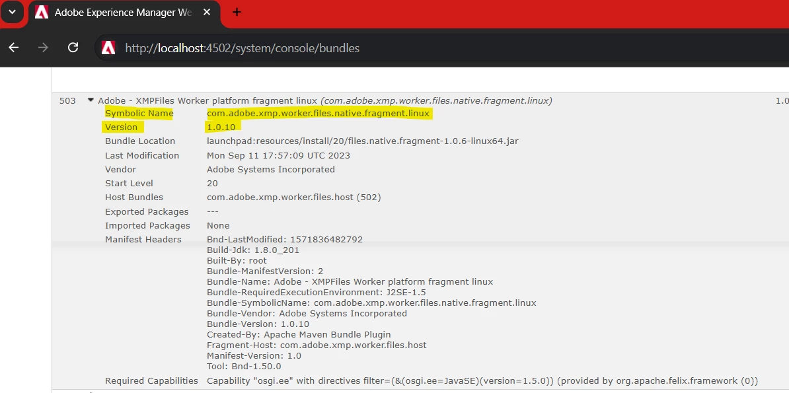This screenshot has width=789, height=393.
Task: Select the Mon Sep 11 17:57:09 UTC 2023 date
Action: 278,155
